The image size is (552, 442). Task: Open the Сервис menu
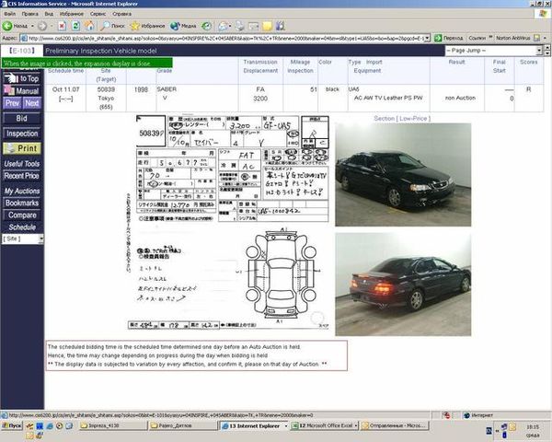[98, 14]
